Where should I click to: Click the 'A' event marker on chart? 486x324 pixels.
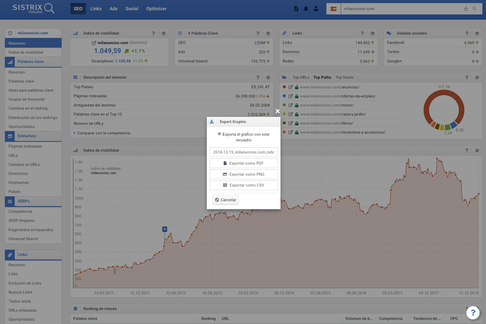pyautogui.click(x=164, y=229)
